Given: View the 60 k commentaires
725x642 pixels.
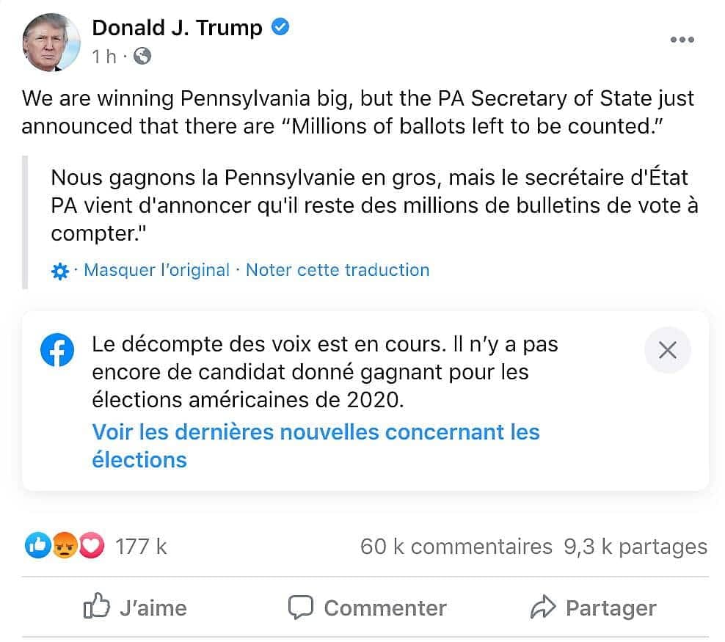Looking at the screenshot, I should click(456, 547).
